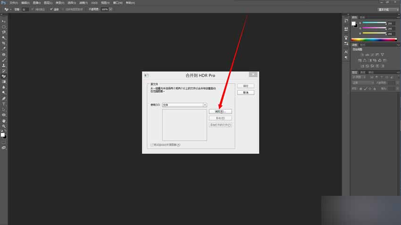Toggle the Contiguous checkbox in options bar
Image resolution: width=401 pixels, height=225 pixels.
pyautogui.click(x=51, y=9)
